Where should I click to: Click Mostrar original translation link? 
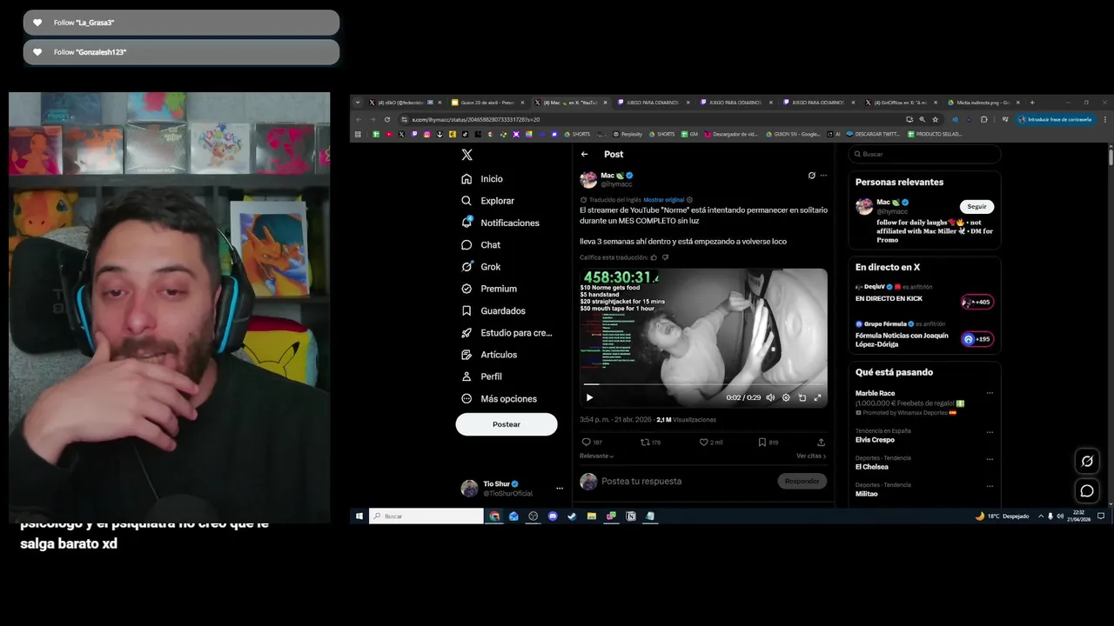pos(663,200)
